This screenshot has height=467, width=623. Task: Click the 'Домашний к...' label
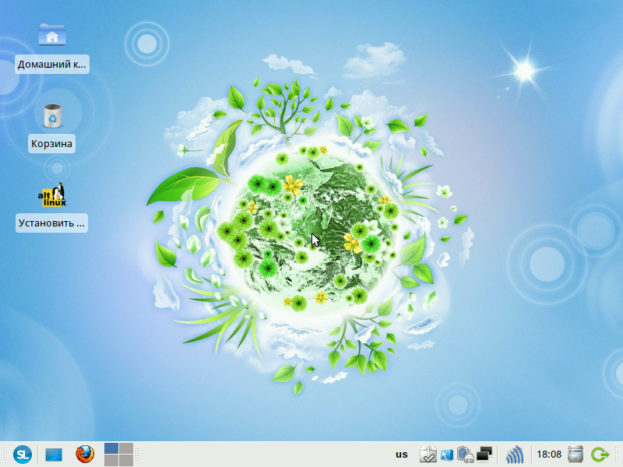[x=52, y=65]
